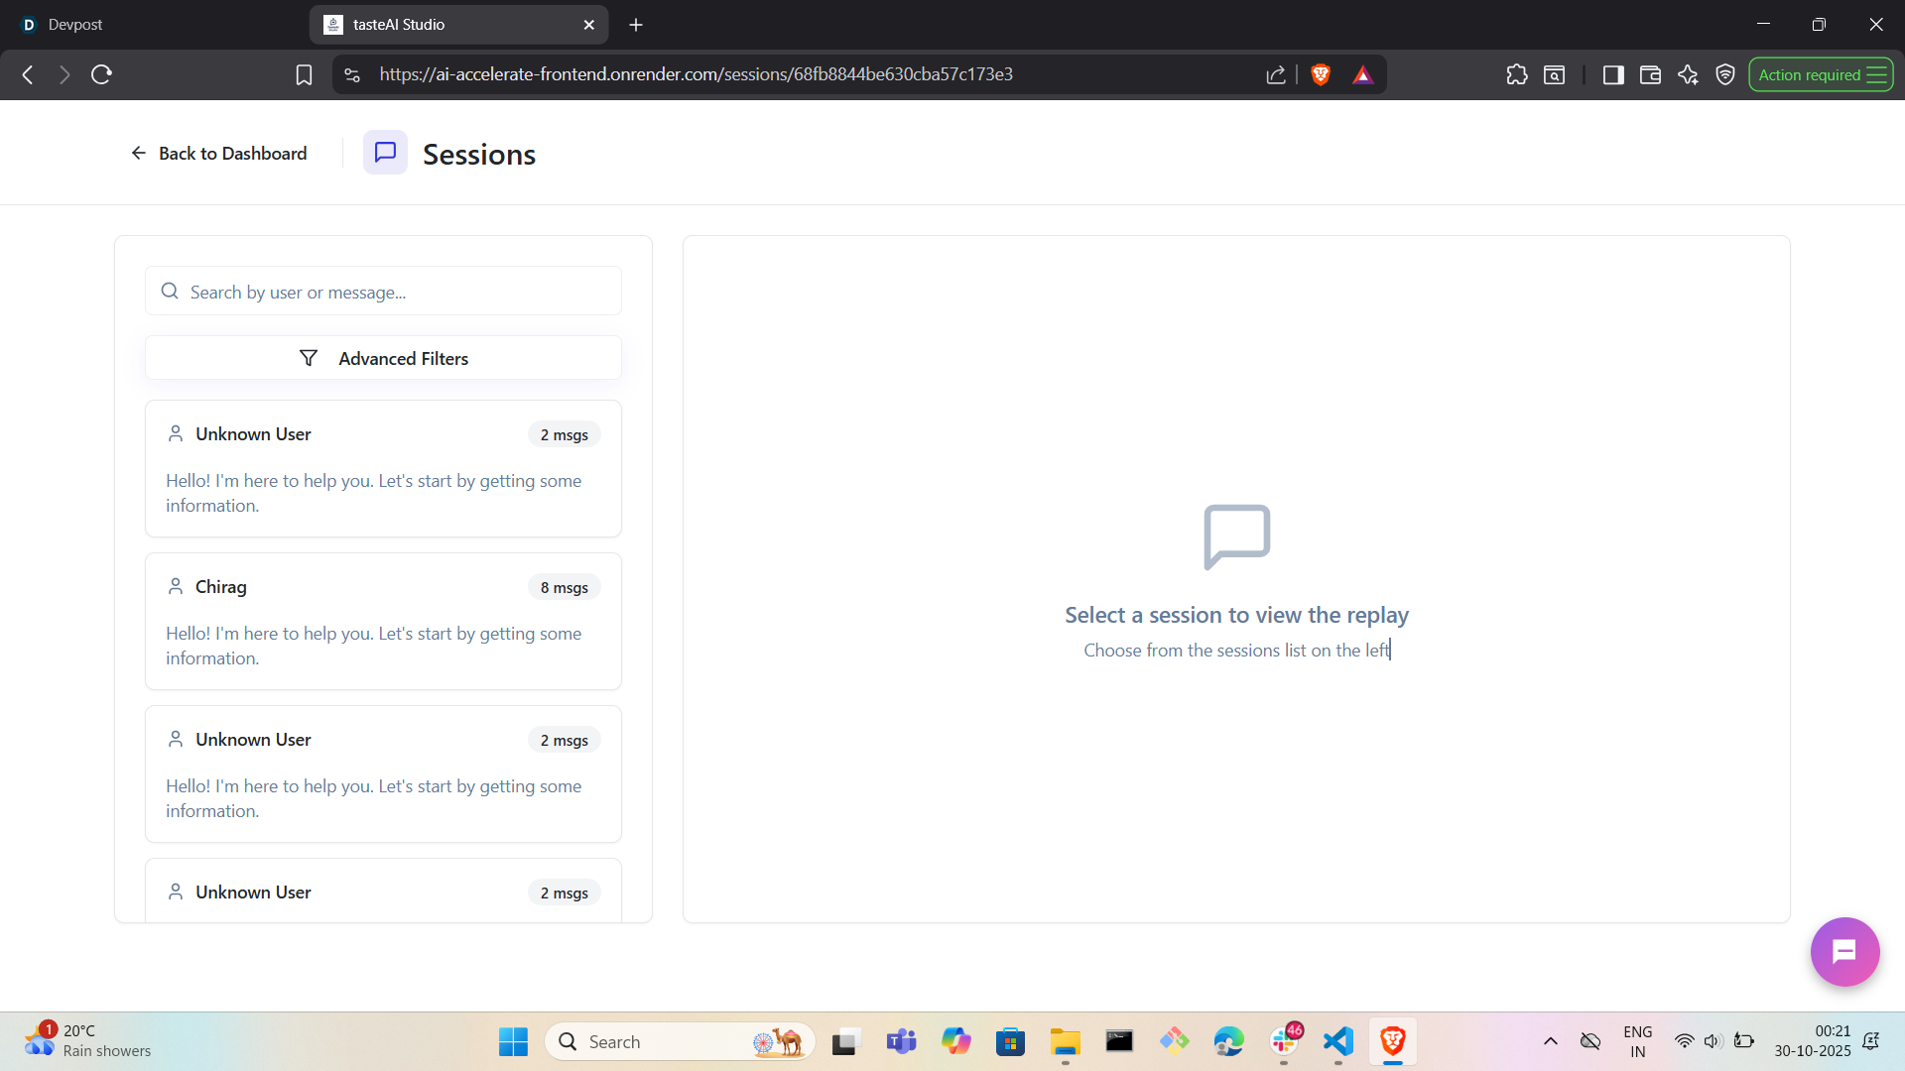Go Back to Dashboard
1905x1071 pixels.
click(219, 154)
